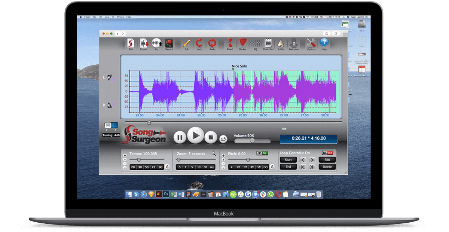Stop playback

(211, 137)
